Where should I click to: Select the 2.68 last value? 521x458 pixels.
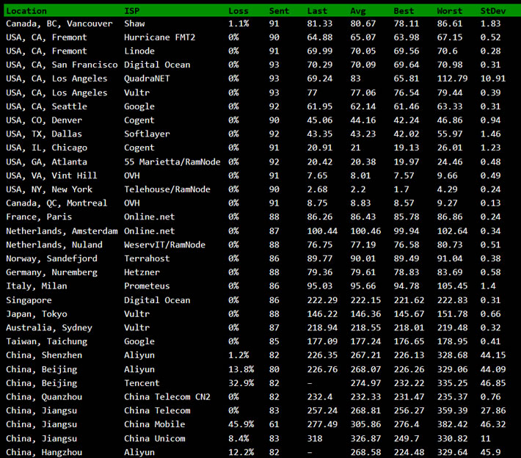[x=317, y=189]
